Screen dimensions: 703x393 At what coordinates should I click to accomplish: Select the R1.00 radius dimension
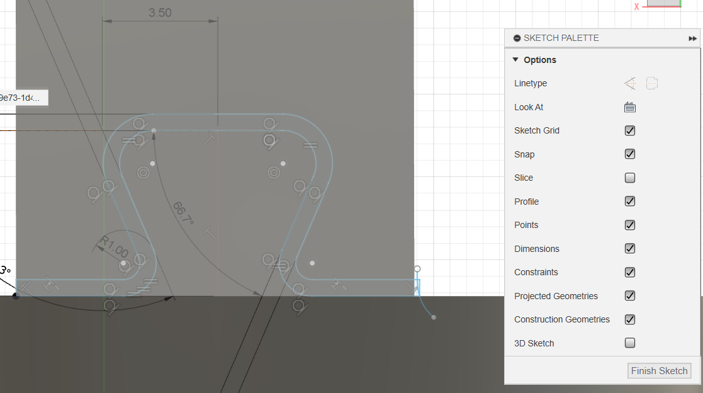click(115, 246)
